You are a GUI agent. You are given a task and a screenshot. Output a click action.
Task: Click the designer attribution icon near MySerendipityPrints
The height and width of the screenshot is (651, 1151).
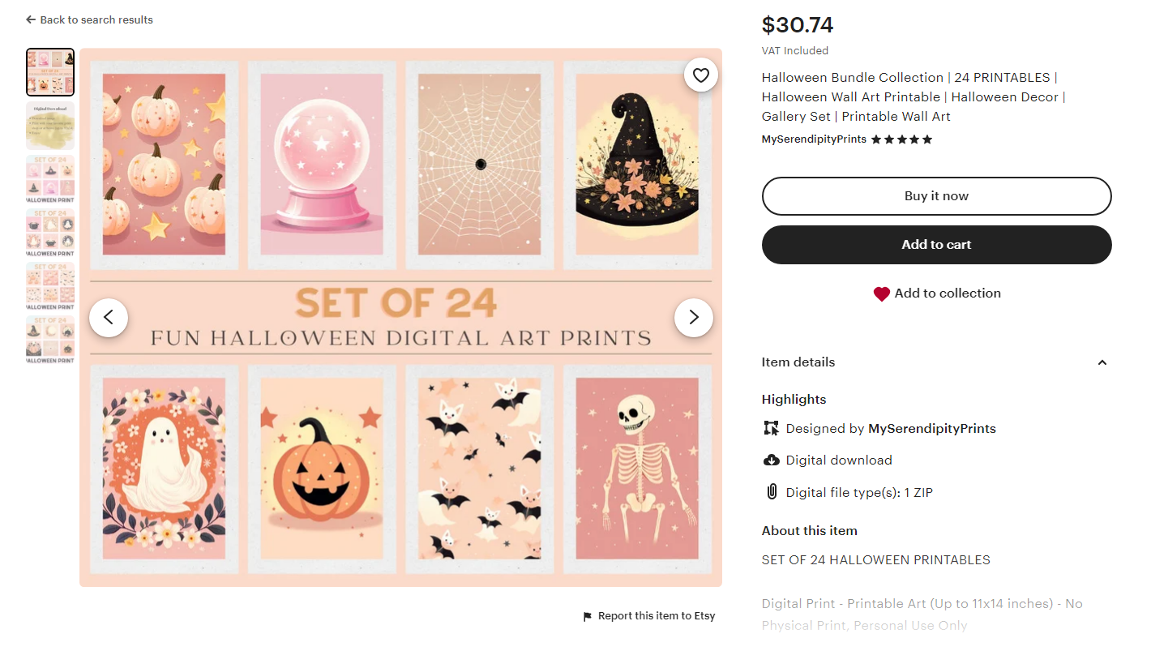771,428
